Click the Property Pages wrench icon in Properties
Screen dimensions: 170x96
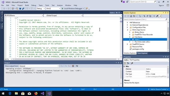132,63
